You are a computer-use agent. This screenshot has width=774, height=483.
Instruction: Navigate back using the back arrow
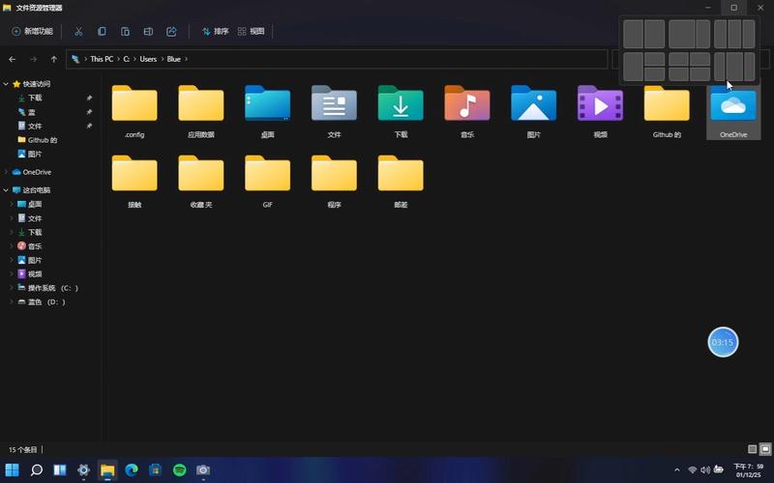pos(13,59)
